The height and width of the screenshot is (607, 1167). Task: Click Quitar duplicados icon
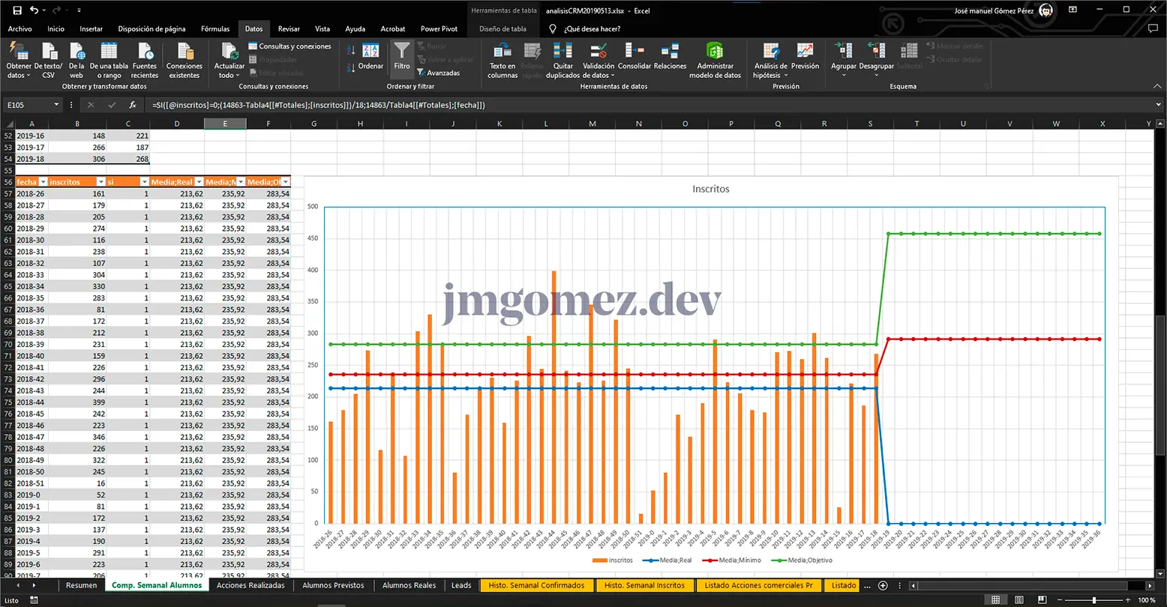click(x=562, y=52)
